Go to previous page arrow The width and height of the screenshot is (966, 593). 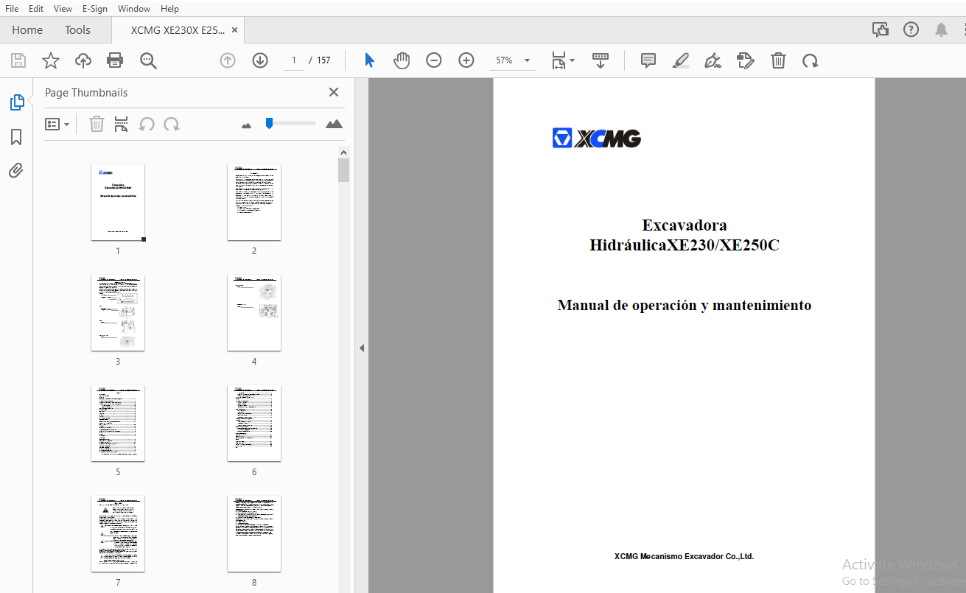click(x=228, y=60)
